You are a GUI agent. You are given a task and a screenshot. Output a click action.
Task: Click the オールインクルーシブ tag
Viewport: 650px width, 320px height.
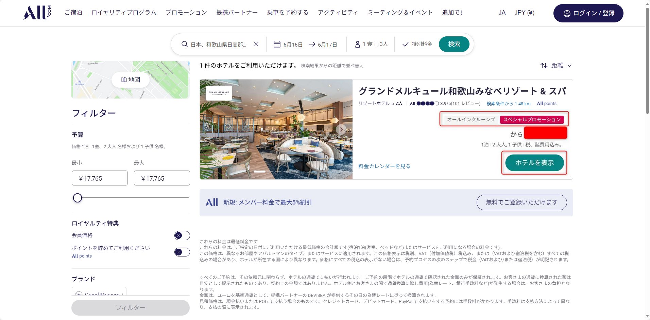pos(471,120)
